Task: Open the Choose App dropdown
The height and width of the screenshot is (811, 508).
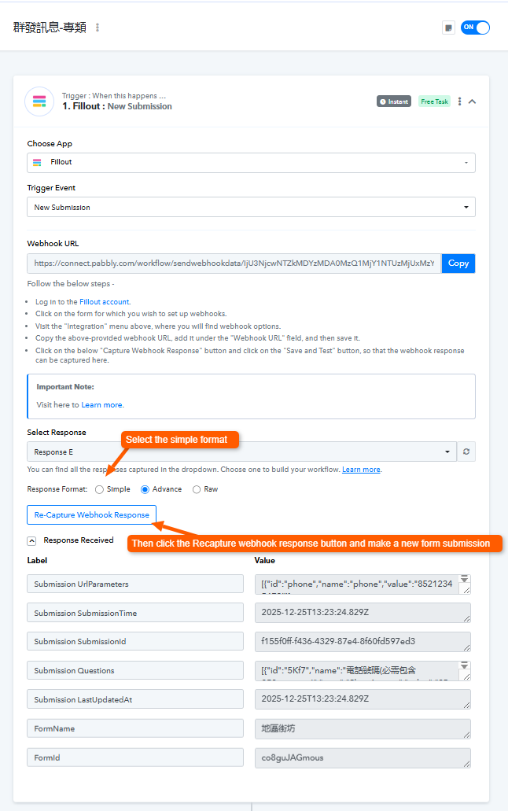Action: click(x=251, y=162)
